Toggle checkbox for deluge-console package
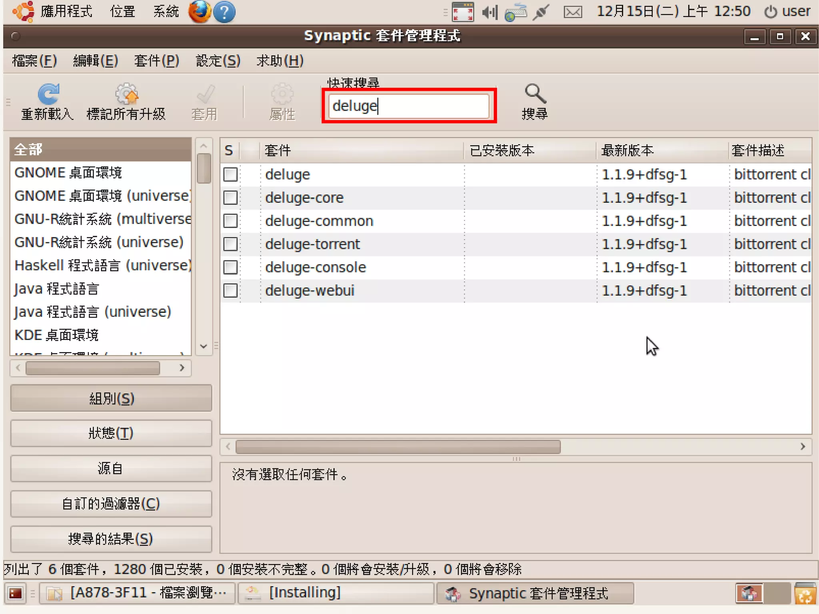 230,267
